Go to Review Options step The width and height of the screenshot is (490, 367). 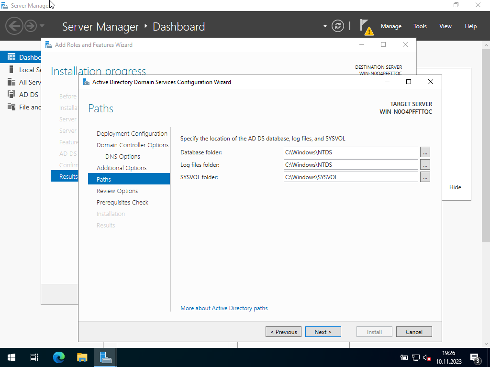coord(117,191)
